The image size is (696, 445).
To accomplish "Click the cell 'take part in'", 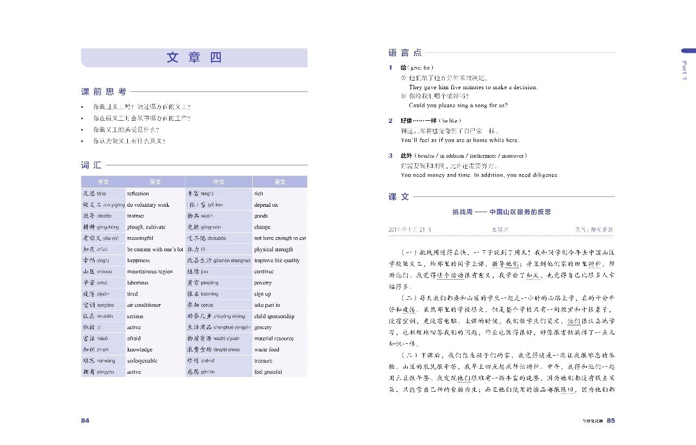I will 279,305.
